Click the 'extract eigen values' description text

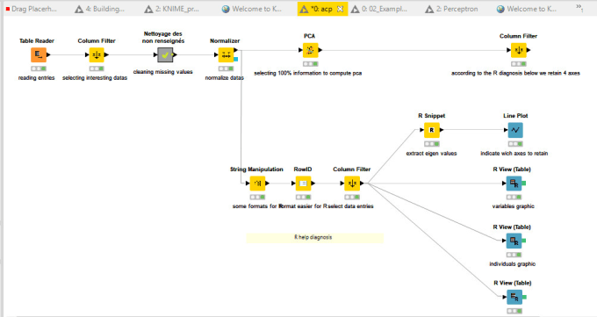431,154
